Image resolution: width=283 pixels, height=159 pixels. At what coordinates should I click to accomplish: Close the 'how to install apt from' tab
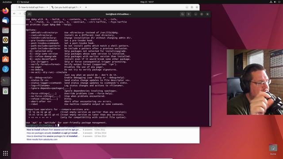[x=47, y=7]
